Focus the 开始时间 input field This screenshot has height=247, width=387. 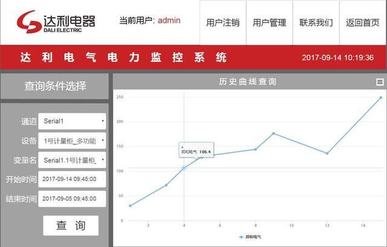(x=72, y=179)
